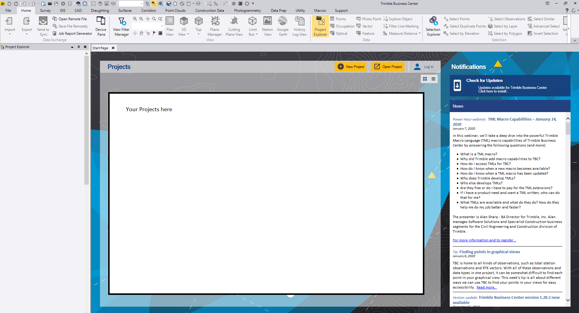Expand Measure Distance dropdown arrow

click(x=420, y=34)
